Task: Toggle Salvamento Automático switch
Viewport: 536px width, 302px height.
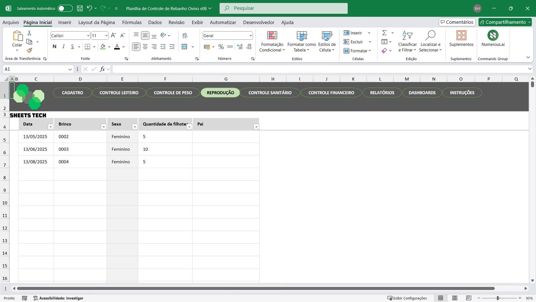Action: click(x=65, y=8)
